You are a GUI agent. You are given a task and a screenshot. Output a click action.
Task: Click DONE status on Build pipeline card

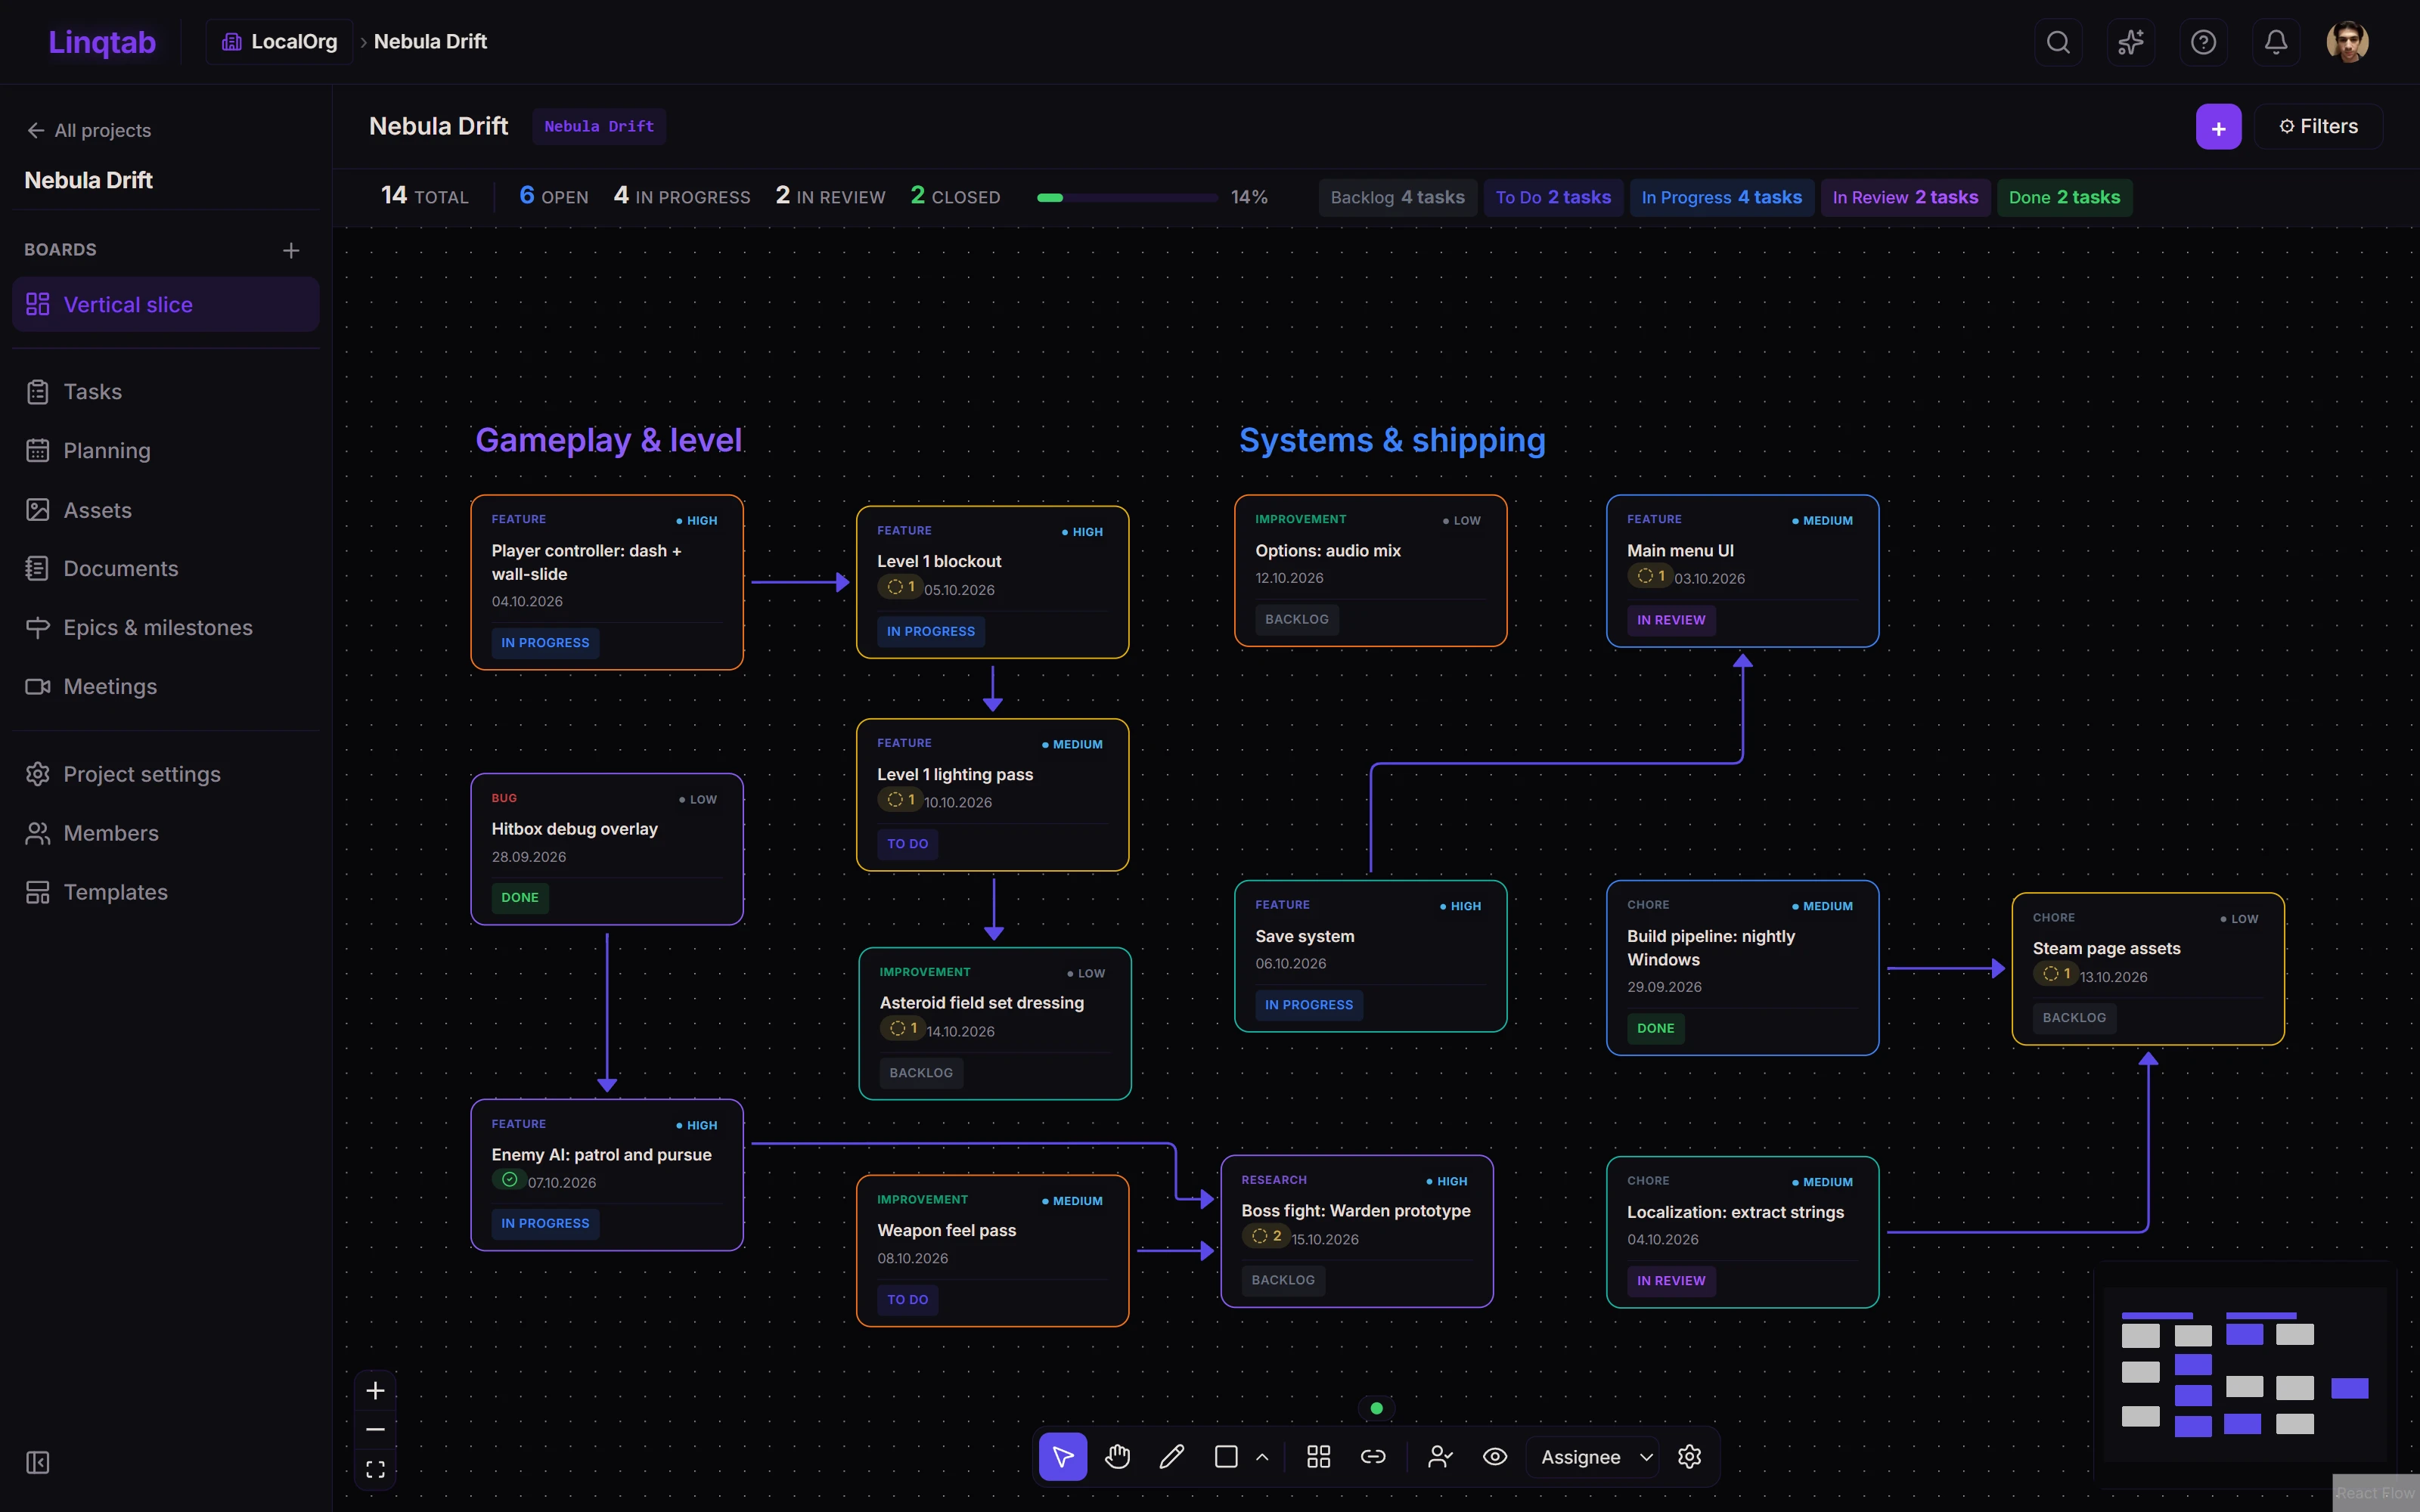point(1655,1029)
